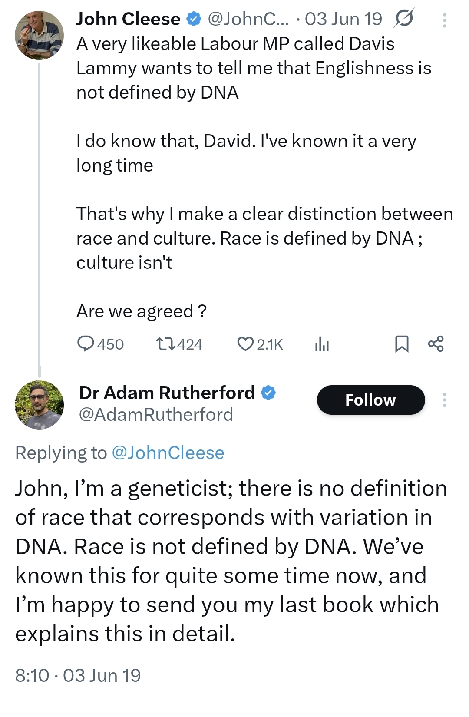The width and height of the screenshot is (469, 717).
Task: View John Cleese's profile picture
Action: coord(39,35)
